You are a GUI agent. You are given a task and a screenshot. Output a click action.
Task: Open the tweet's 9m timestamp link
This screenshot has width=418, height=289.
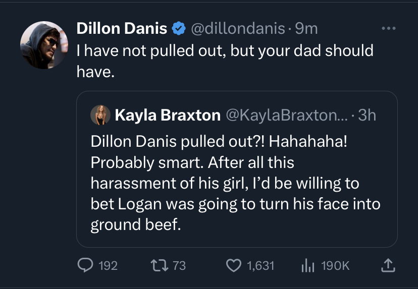pos(306,29)
